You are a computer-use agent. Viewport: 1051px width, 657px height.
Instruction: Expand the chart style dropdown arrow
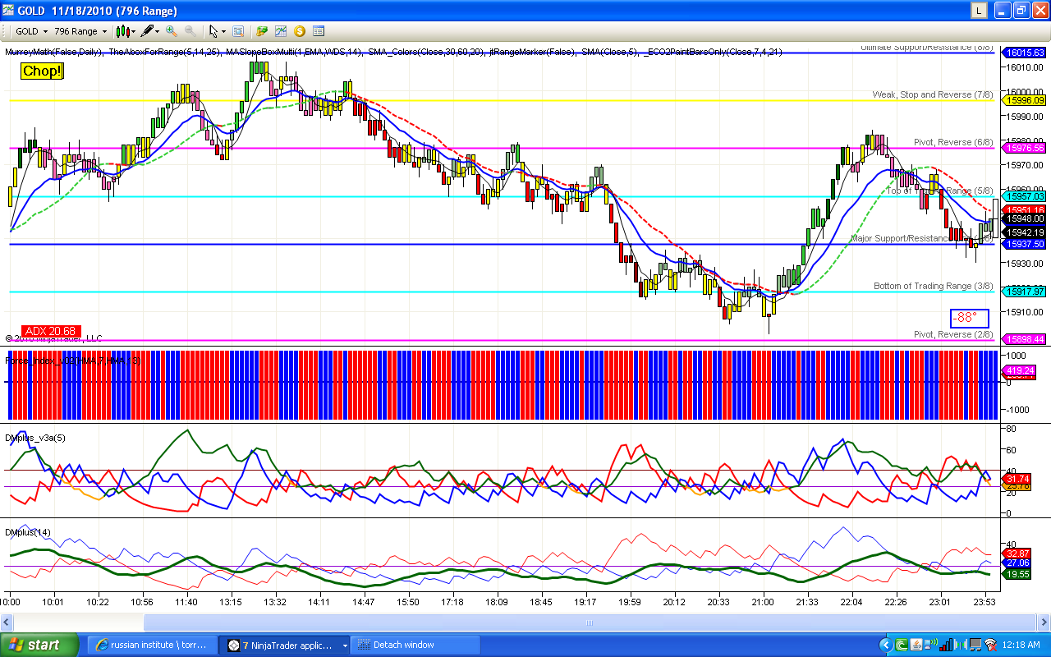pyautogui.click(x=133, y=31)
